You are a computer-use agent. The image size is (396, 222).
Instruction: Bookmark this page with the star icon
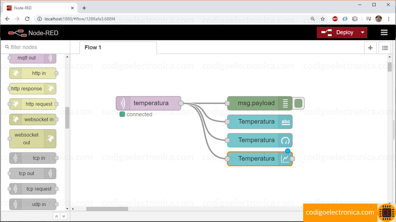pyautogui.click(x=323, y=19)
